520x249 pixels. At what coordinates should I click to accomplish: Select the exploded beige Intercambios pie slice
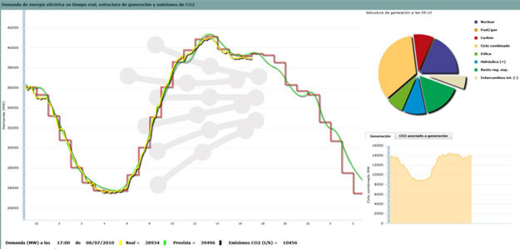[450, 81]
